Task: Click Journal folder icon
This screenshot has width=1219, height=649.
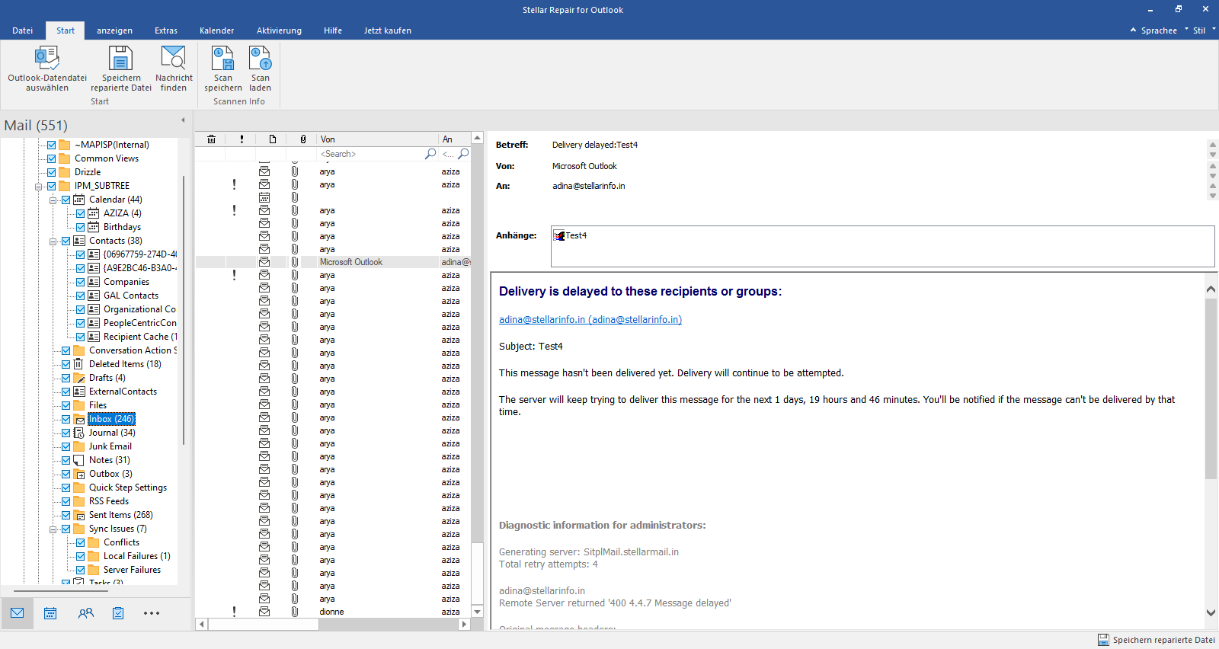Action: coord(78,433)
